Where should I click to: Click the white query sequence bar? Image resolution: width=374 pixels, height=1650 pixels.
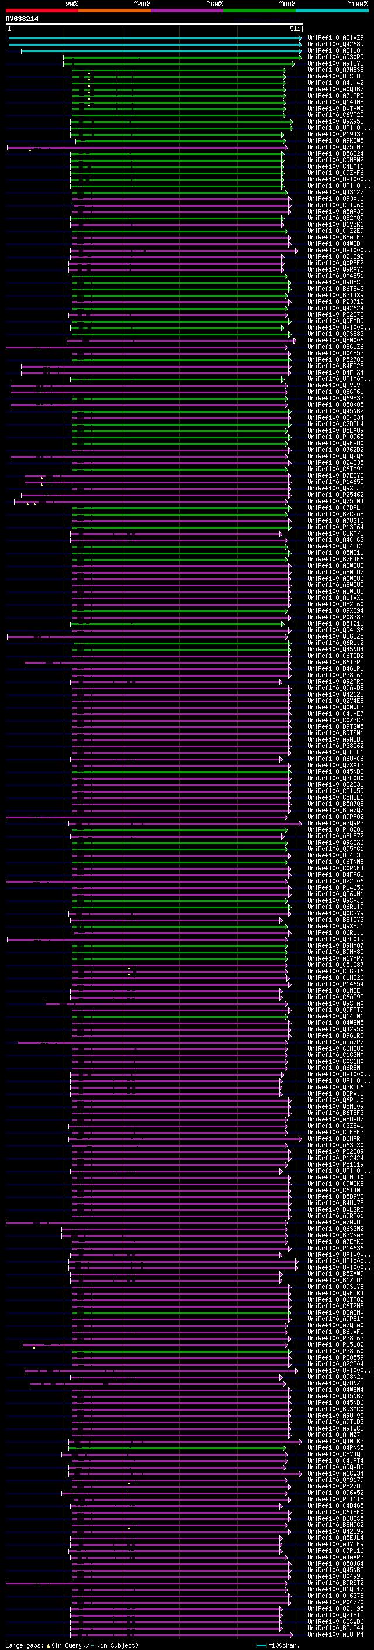tap(154, 23)
